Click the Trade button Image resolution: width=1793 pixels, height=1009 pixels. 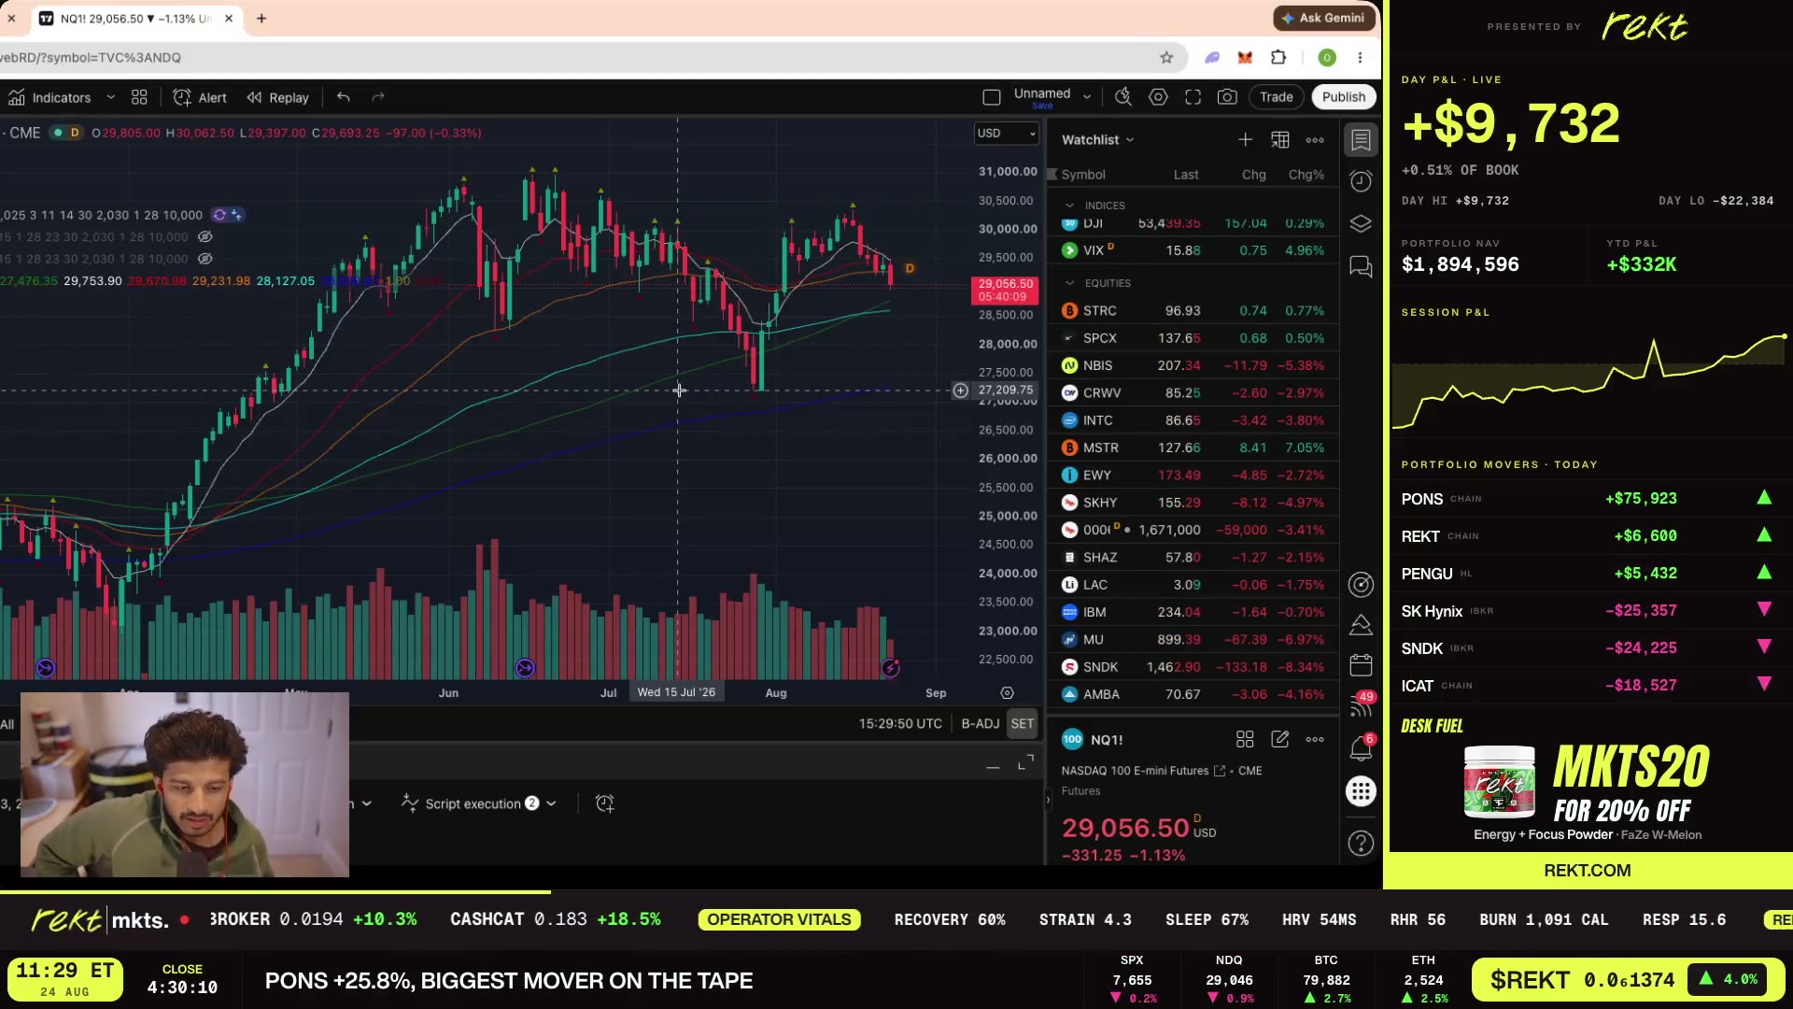click(x=1276, y=97)
